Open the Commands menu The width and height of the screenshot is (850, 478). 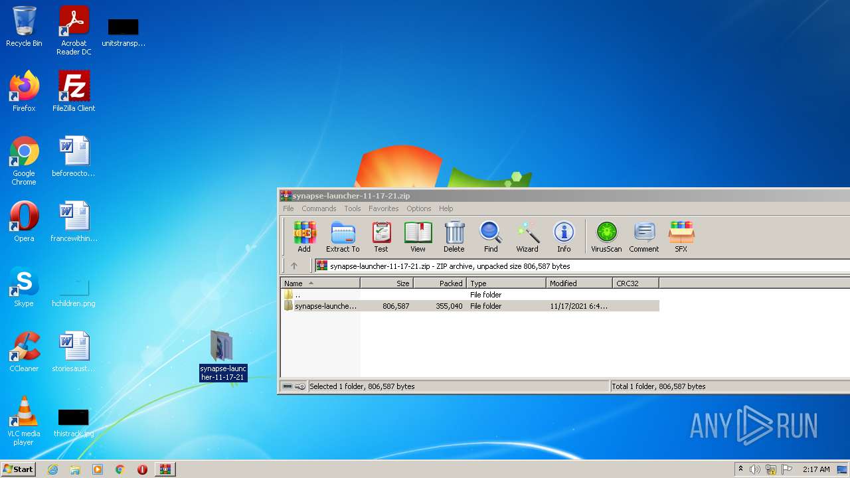pyautogui.click(x=319, y=208)
